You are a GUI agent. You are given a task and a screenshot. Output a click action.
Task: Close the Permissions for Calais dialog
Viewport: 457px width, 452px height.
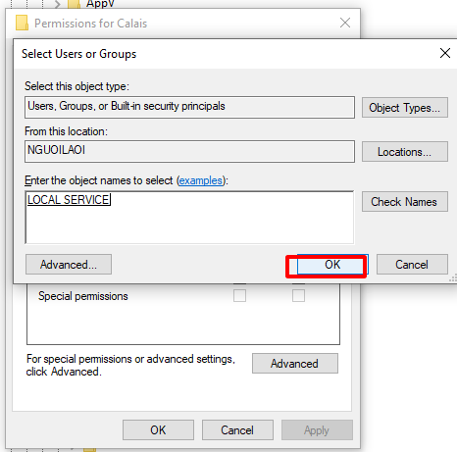[345, 23]
